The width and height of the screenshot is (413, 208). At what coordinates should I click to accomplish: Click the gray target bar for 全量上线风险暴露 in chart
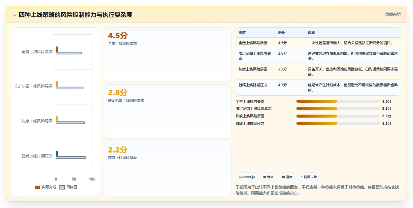pyautogui.click(x=69, y=53)
